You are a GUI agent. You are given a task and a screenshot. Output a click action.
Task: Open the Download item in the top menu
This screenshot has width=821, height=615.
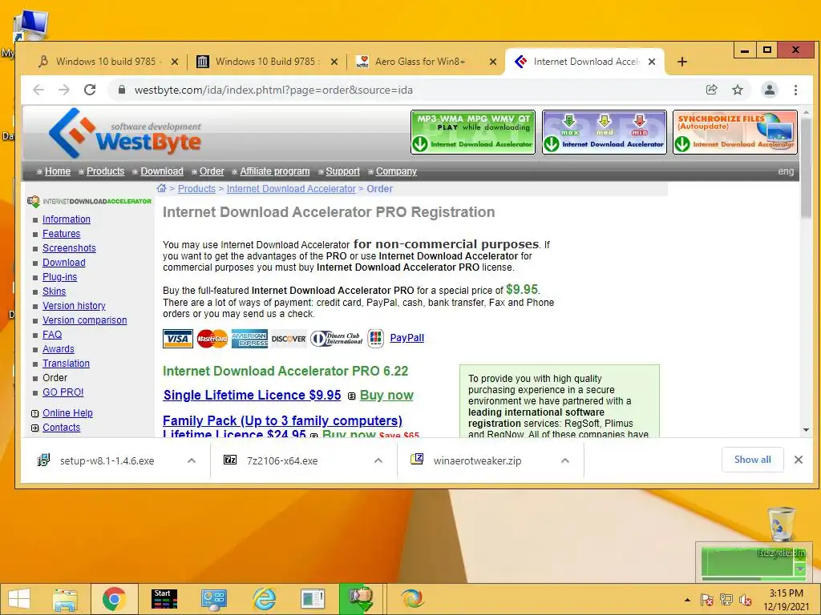[x=162, y=171]
